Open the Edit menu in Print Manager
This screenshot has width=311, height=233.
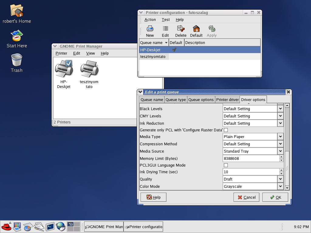(77, 53)
